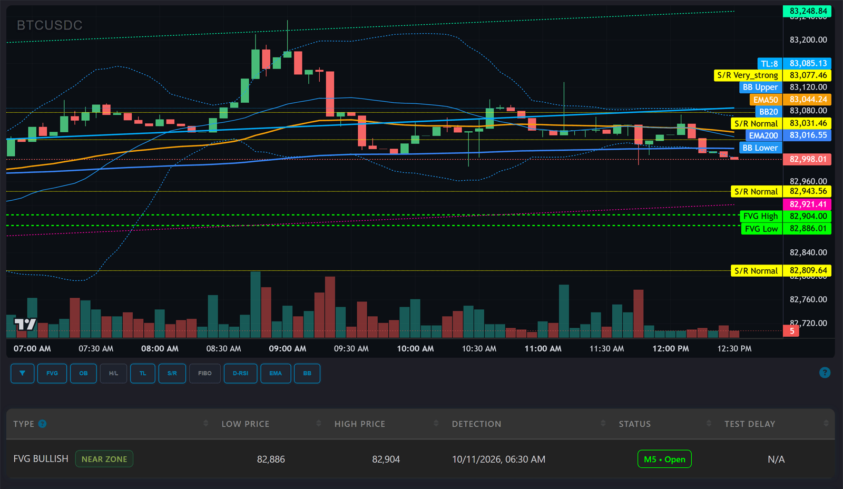Sort table by DETECTION column arrows
This screenshot has width=843, height=489.
click(603, 424)
